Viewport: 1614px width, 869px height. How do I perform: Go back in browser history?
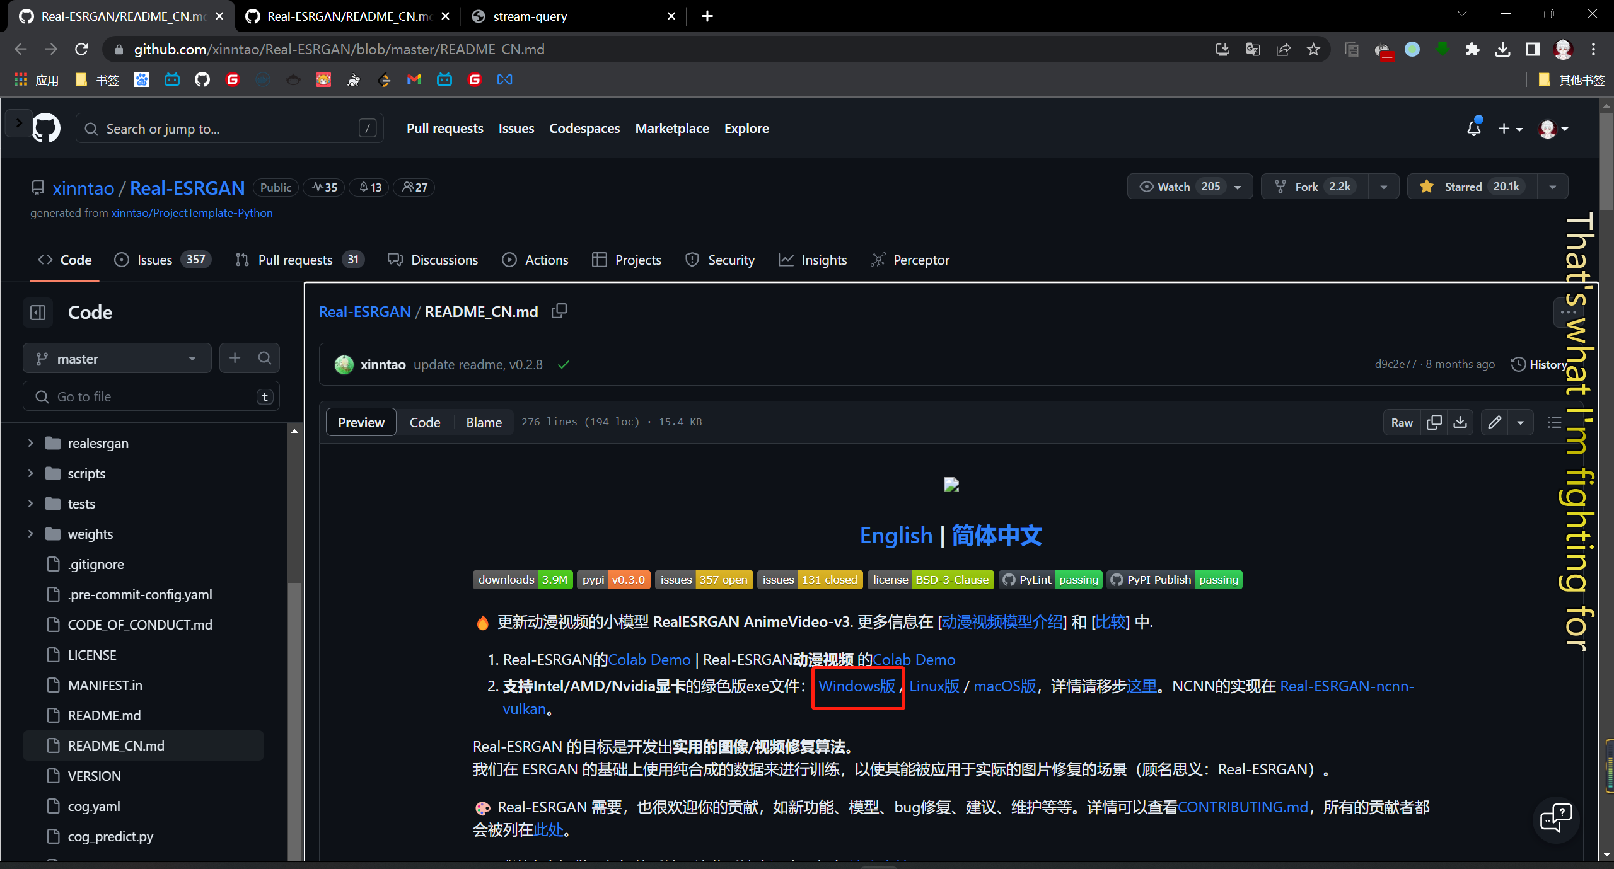tap(21, 49)
